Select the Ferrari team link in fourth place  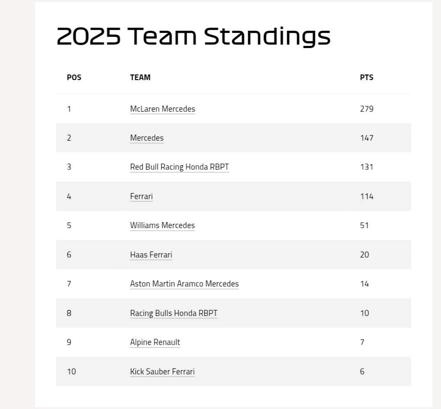[141, 196]
